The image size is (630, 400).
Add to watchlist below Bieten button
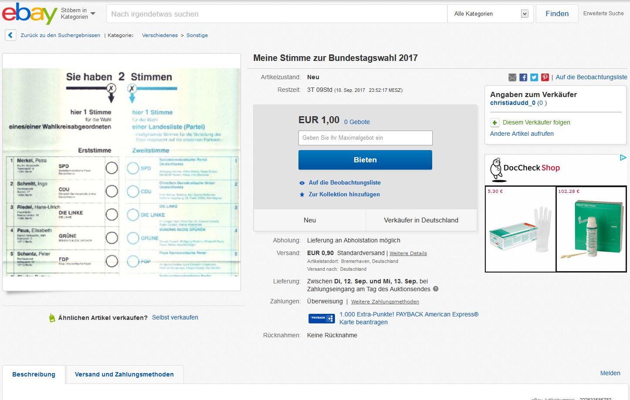(x=345, y=183)
